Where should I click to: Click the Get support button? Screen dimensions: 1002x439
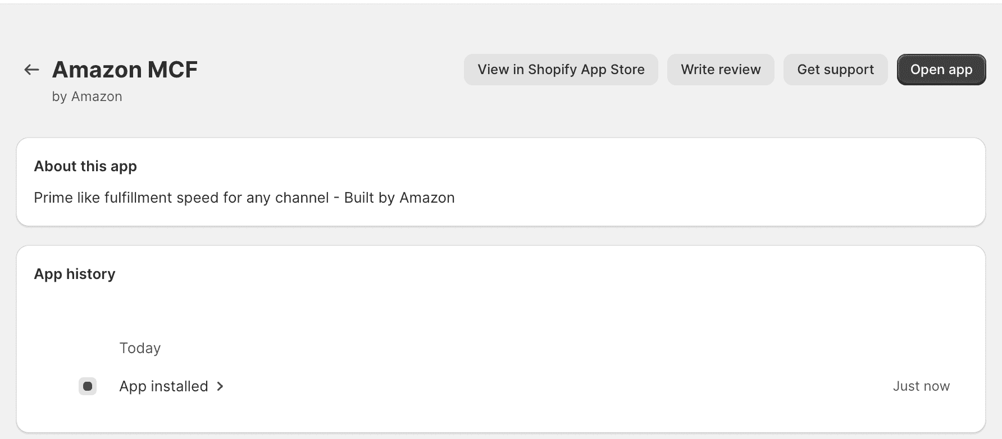(x=835, y=70)
